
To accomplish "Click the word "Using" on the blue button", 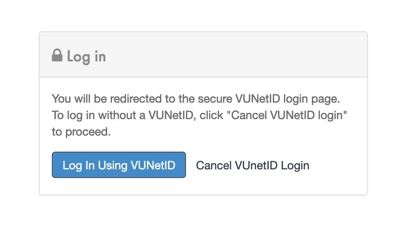I will [x=112, y=165].
